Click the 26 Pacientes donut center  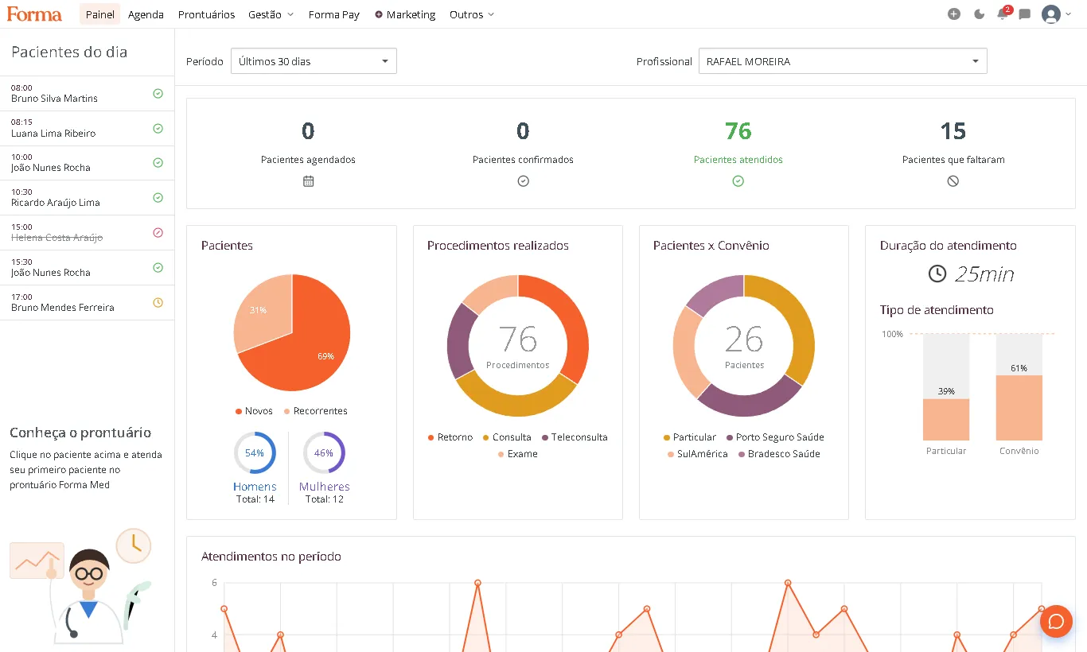[x=744, y=346]
